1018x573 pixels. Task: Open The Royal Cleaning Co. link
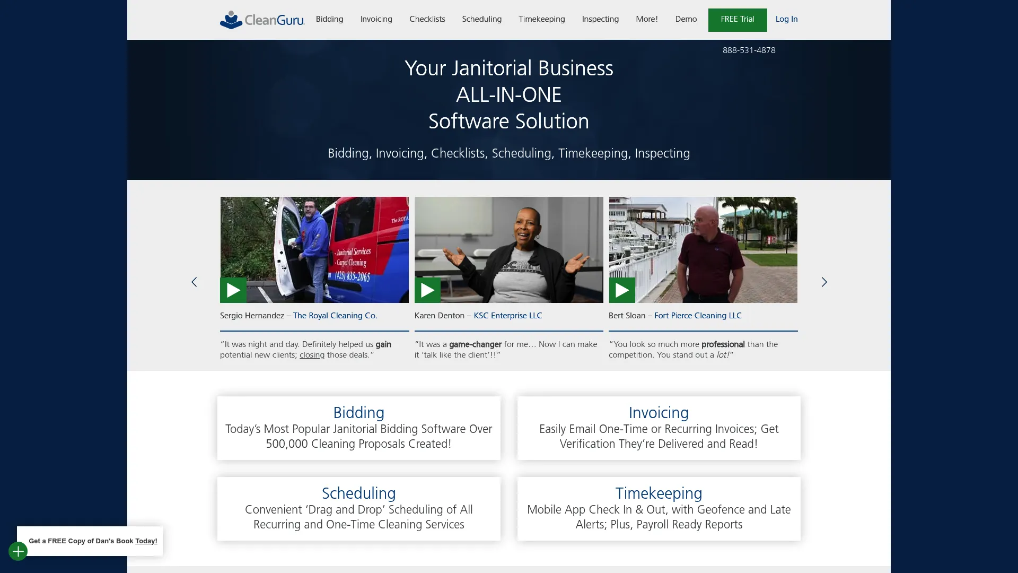click(x=335, y=316)
